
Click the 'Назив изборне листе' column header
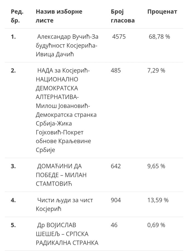(x=59, y=16)
